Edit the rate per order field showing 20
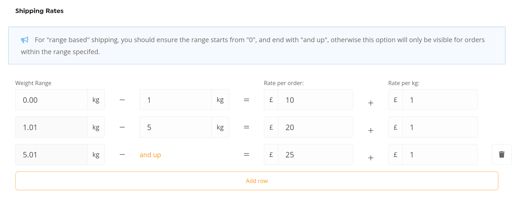 [315, 127]
